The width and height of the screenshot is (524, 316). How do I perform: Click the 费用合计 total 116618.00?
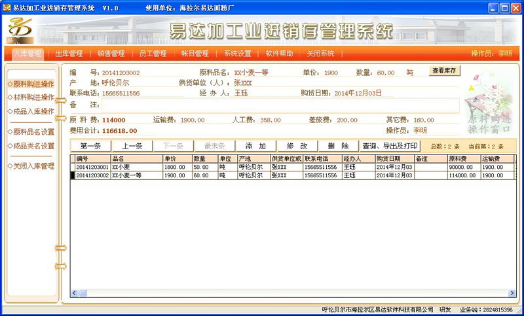[120, 131]
